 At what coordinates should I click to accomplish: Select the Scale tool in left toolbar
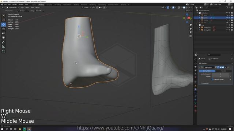pos(3,33)
